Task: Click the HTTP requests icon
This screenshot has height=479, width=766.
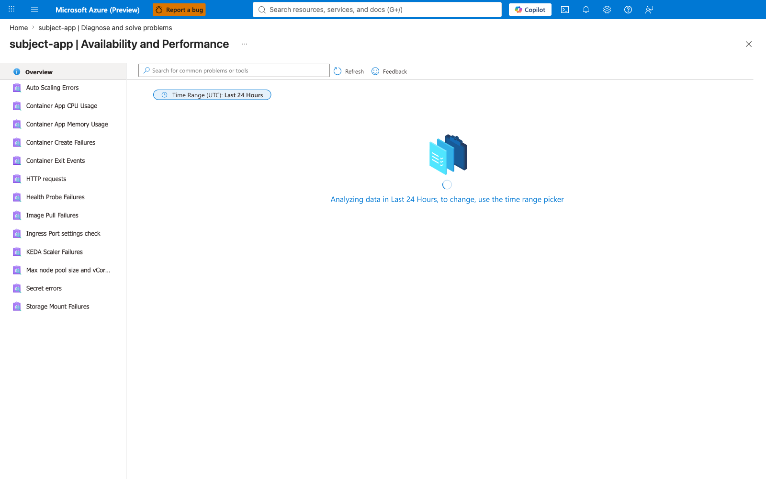Action: coord(17,179)
